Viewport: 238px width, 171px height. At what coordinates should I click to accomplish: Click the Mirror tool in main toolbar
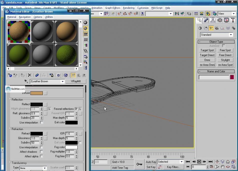click(177, 14)
